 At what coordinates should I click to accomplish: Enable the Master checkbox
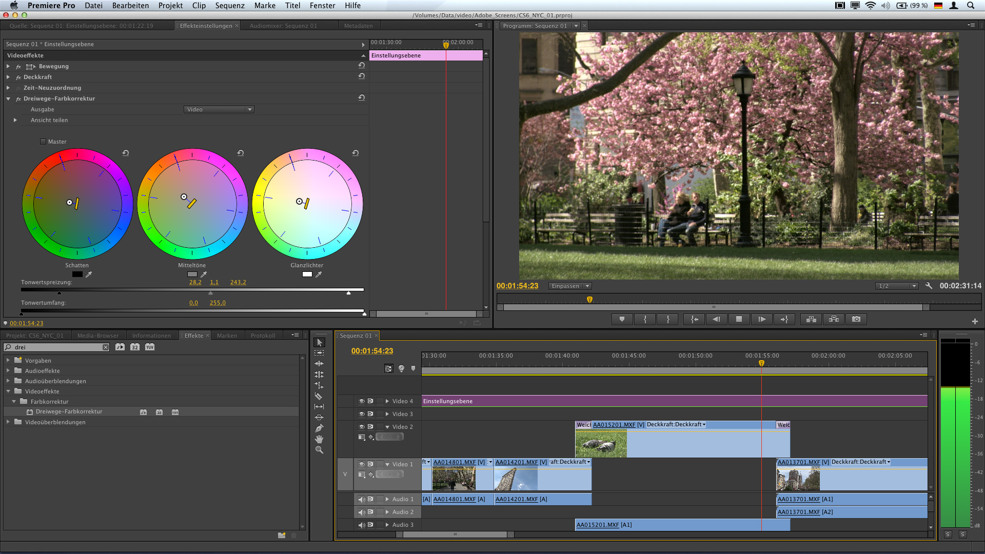[43, 142]
